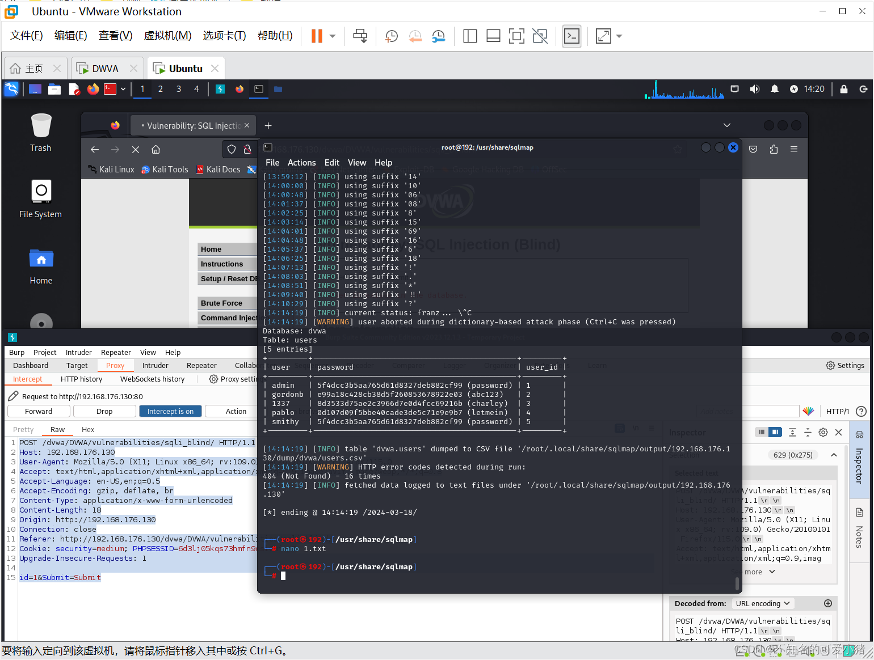Open the stretch guest dropdown arrow
The width and height of the screenshot is (874, 660).
[x=619, y=36]
